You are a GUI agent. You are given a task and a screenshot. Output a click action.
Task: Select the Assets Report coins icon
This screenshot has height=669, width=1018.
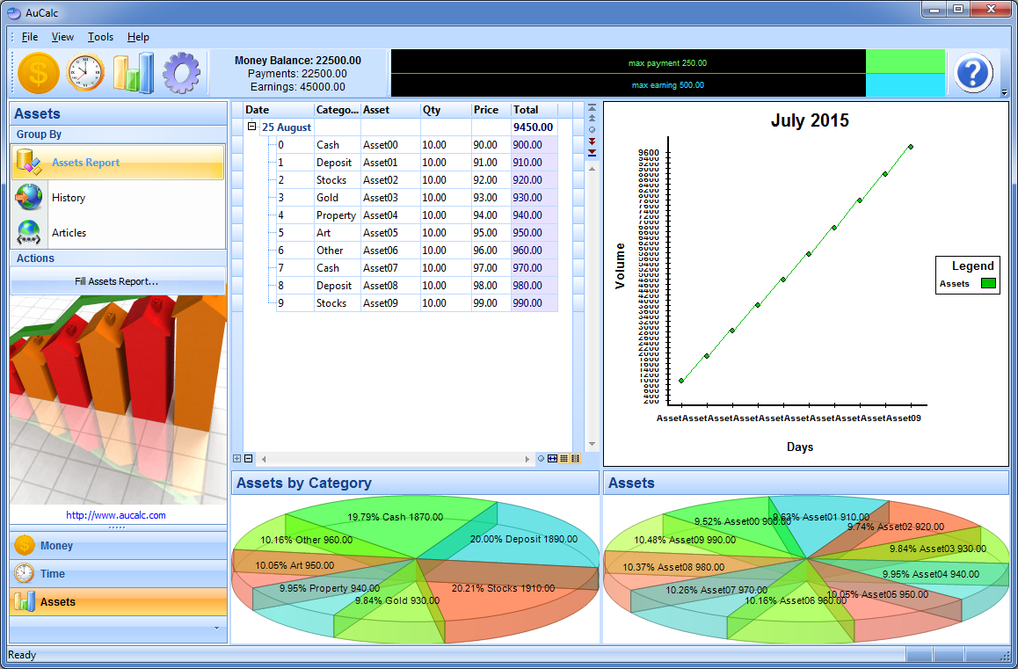coord(28,163)
